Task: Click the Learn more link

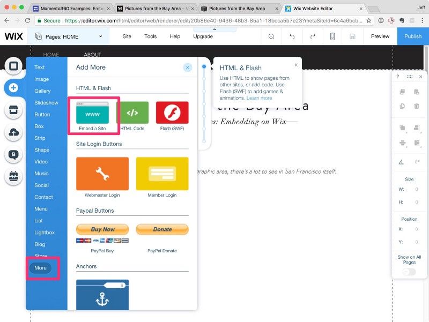Action: pyautogui.click(x=259, y=98)
